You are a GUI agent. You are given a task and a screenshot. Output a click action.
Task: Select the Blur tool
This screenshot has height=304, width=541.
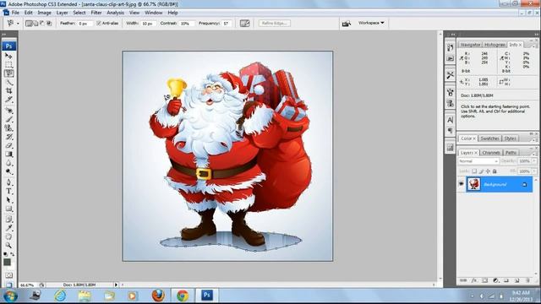coord(8,163)
